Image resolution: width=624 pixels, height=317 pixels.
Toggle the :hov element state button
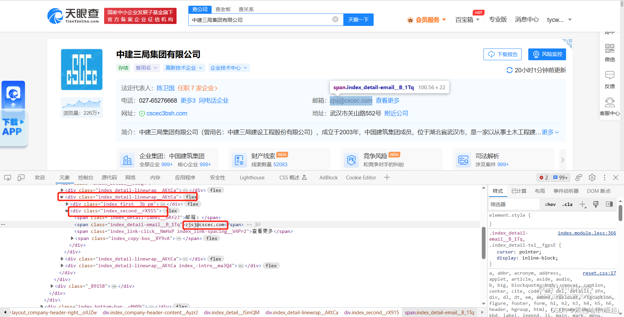(x=550, y=204)
